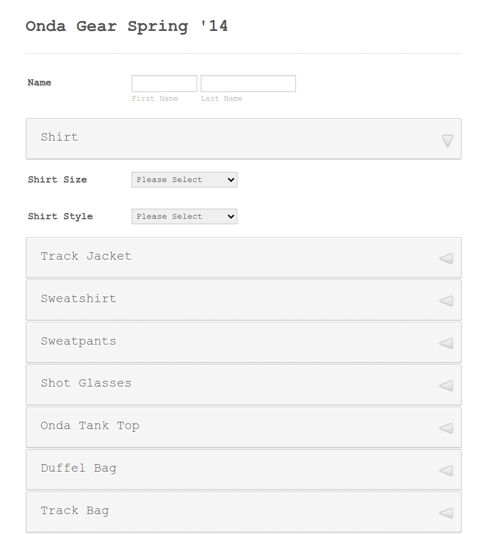Expand the Sweatshirt arrow icon
487x534 pixels.
coord(446,301)
